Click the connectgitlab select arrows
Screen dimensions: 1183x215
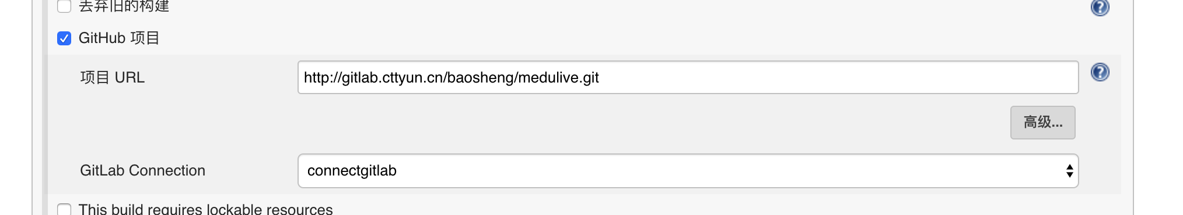coord(1069,171)
